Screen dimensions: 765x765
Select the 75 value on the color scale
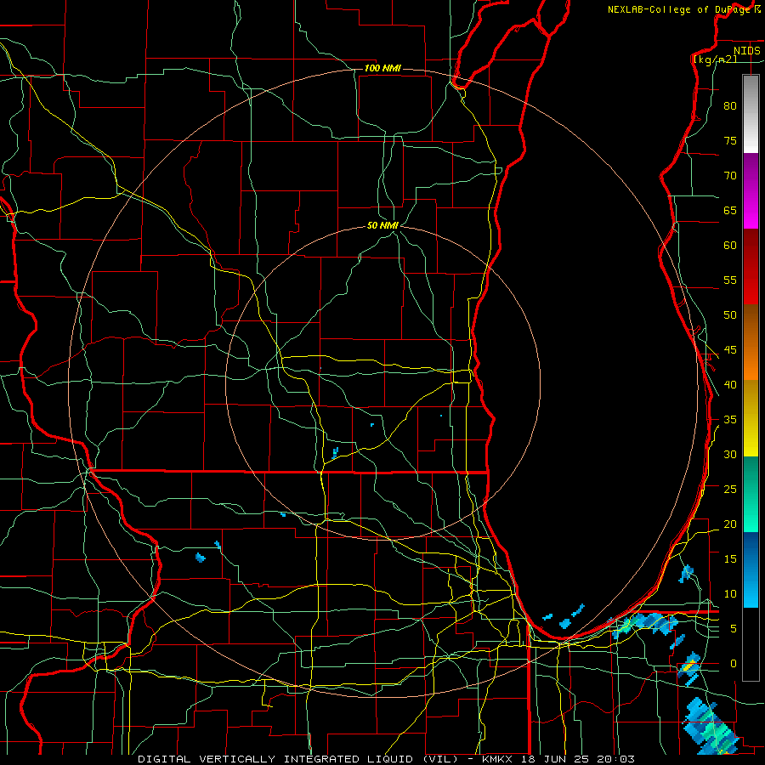pyautogui.click(x=730, y=141)
